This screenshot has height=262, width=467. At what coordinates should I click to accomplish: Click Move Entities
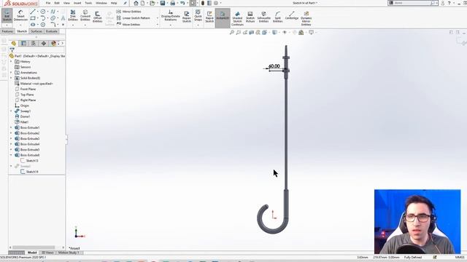128,25
